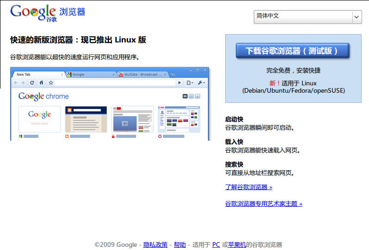Click the text 可直接从地址栏搜索网页。
369x250 pixels.
(x=260, y=173)
